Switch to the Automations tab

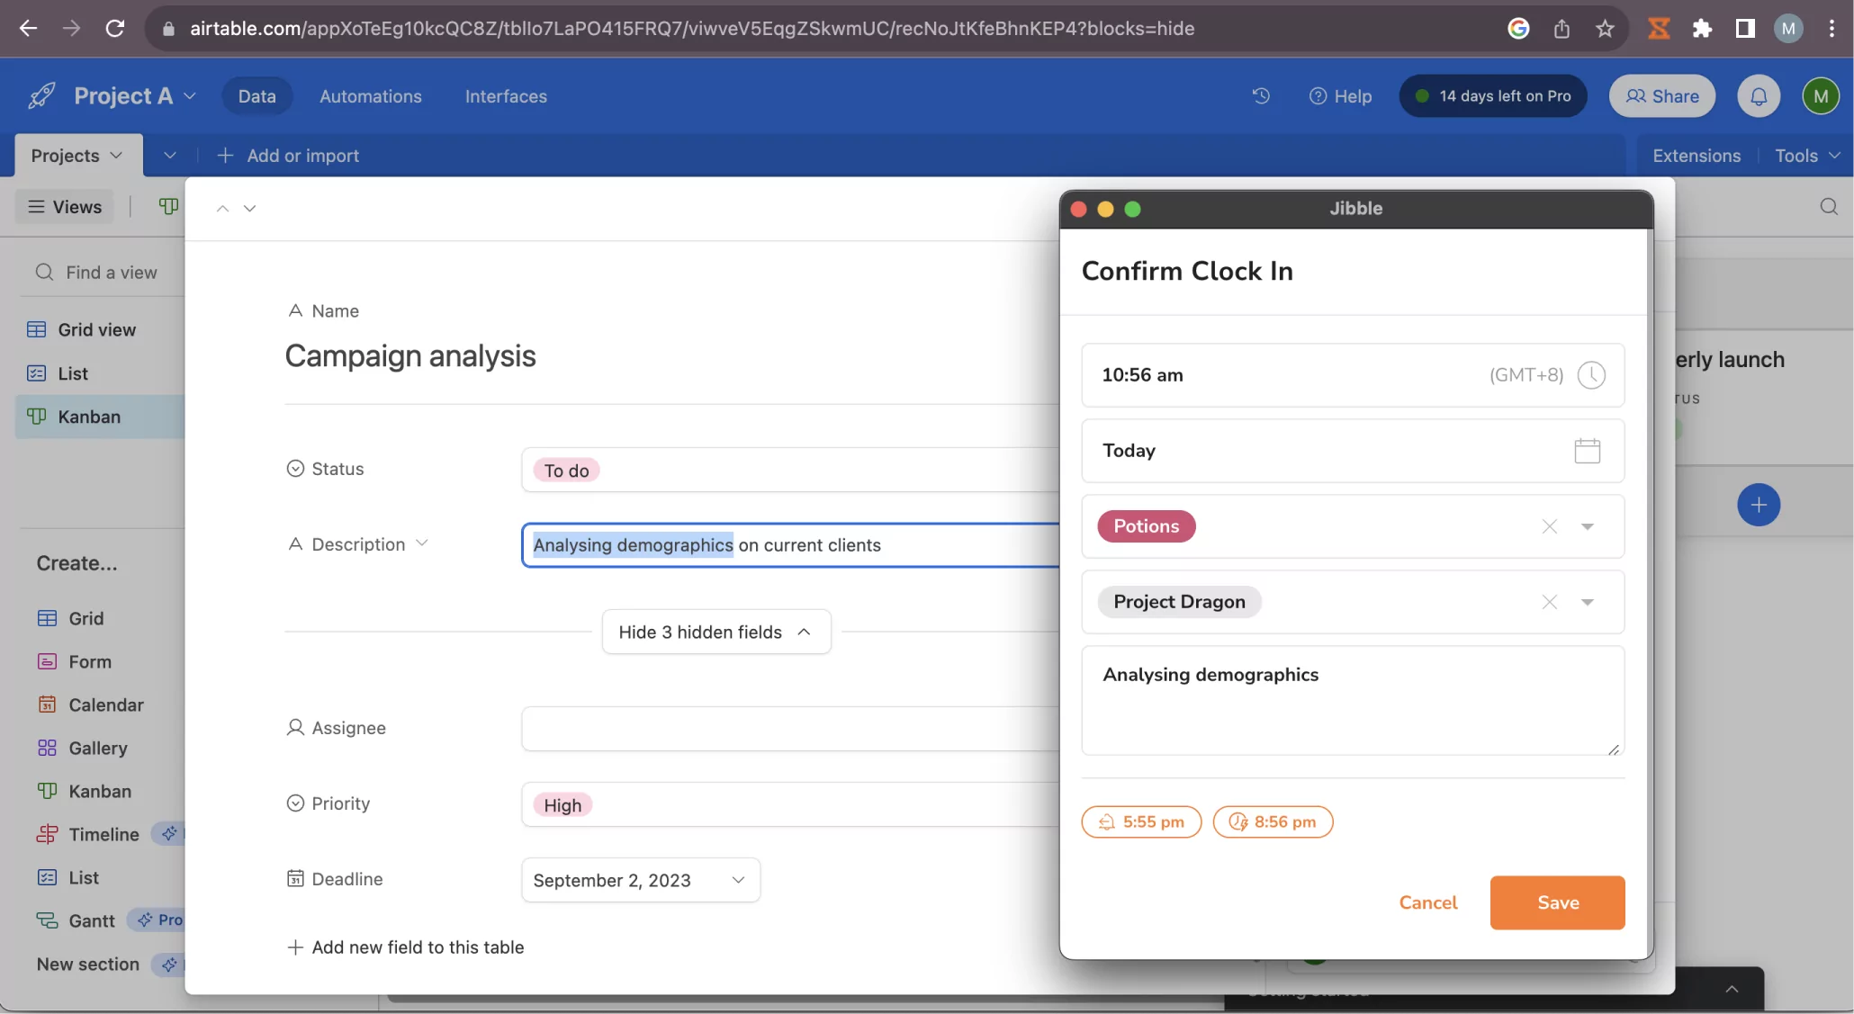370,95
